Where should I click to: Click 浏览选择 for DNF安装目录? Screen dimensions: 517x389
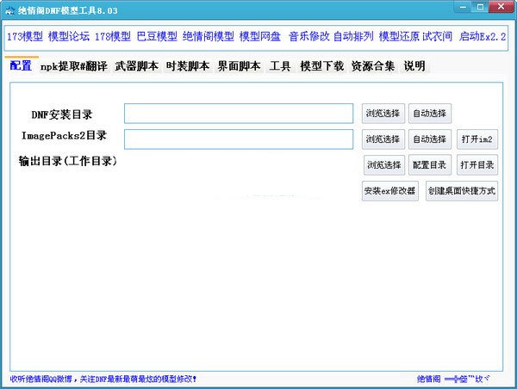click(x=383, y=114)
